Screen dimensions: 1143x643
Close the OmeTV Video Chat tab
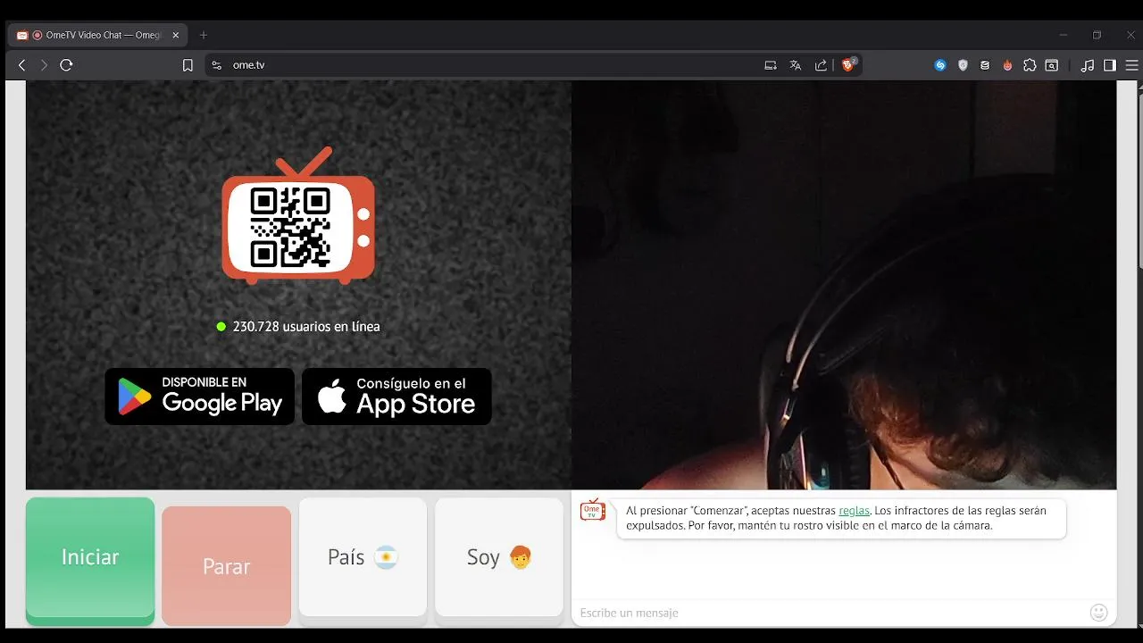pyautogui.click(x=176, y=35)
